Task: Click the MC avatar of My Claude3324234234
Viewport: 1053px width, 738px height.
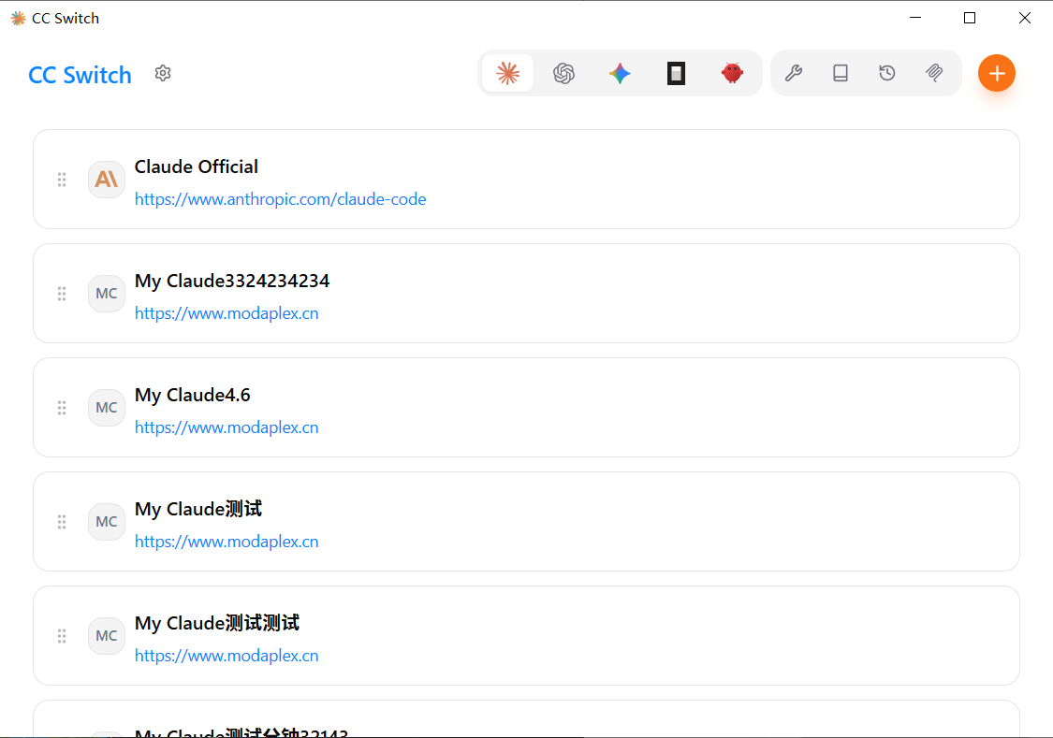Action: pos(106,293)
